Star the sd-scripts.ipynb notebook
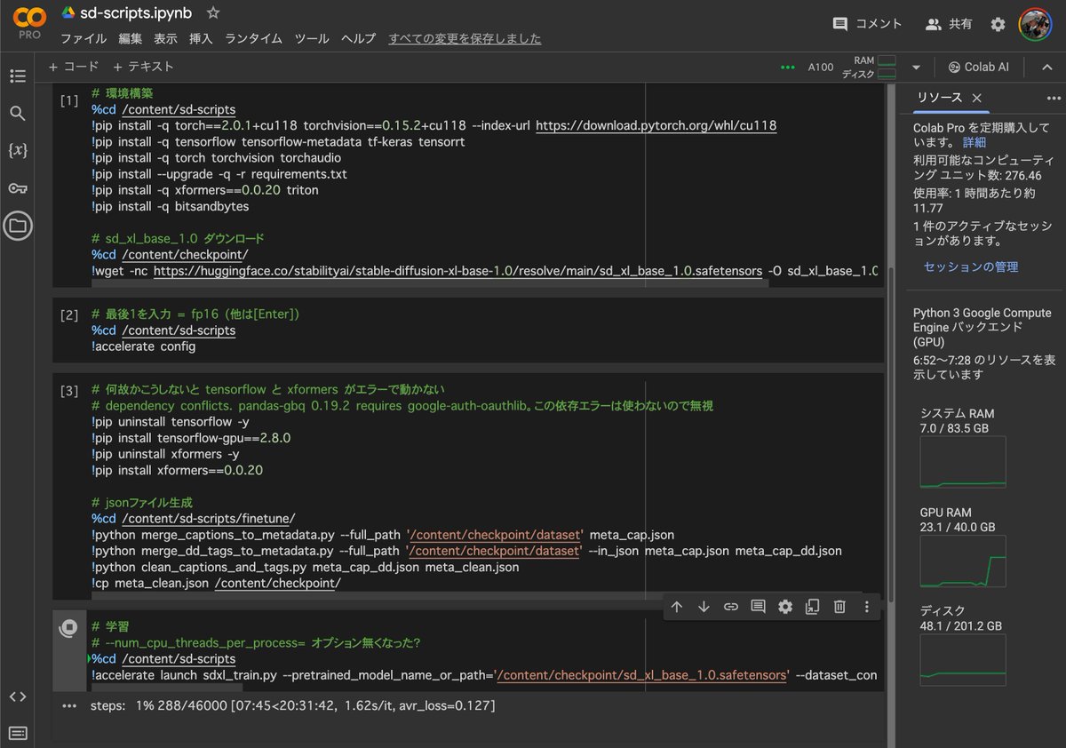 coord(212,13)
